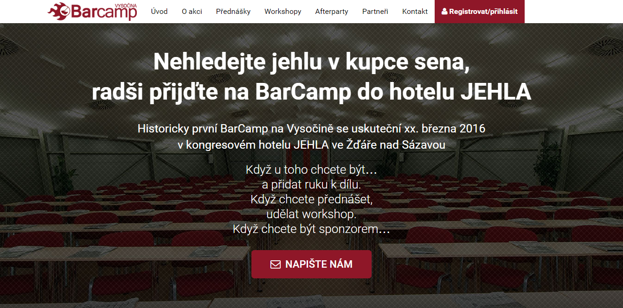Navigate to the Workshopy section

(x=283, y=12)
